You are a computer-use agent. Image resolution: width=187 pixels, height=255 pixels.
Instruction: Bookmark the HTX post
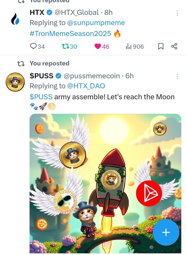click(161, 46)
